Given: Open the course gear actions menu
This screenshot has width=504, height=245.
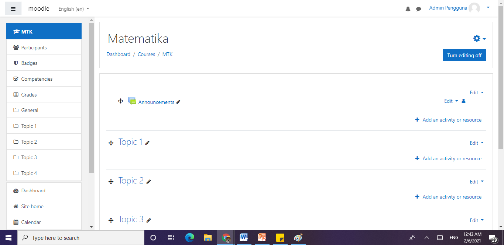Looking at the screenshot, I should click(479, 39).
